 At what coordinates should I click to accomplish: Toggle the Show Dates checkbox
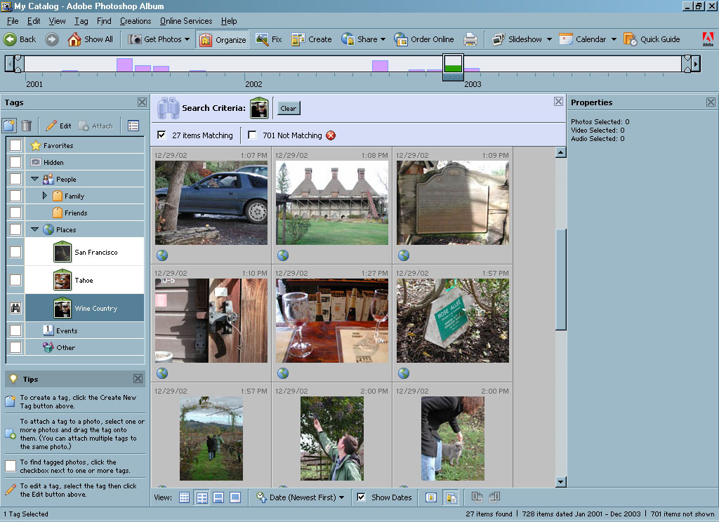tap(361, 497)
